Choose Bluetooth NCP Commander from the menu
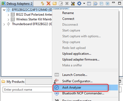The image size is (123, 101). [83, 93]
